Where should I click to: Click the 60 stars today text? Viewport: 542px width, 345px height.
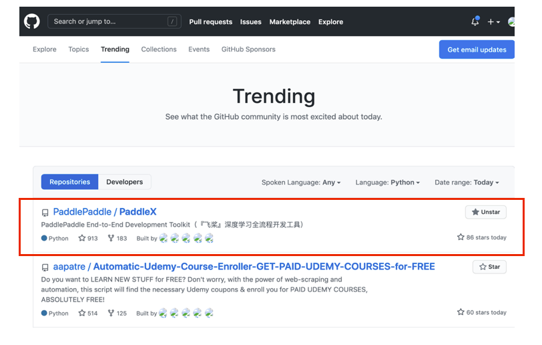(x=482, y=312)
